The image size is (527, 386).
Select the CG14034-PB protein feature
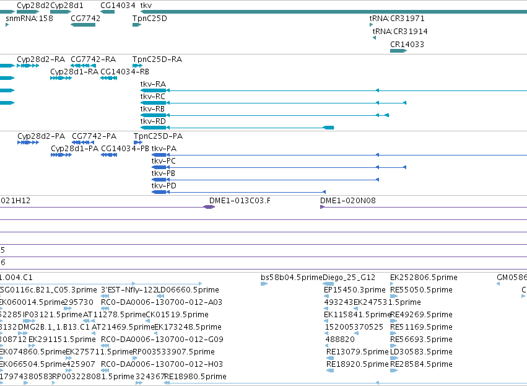(109, 155)
